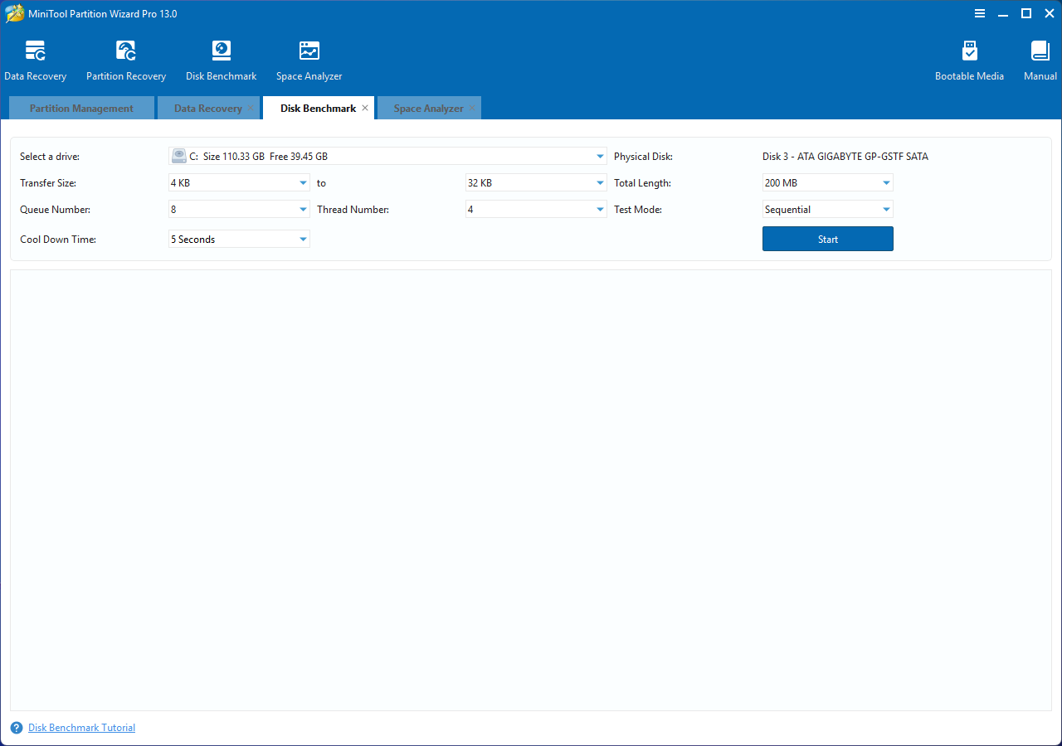Open the Total Length 200 MB dropdown
Viewport: 1062px width, 746px height.
coord(828,182)
